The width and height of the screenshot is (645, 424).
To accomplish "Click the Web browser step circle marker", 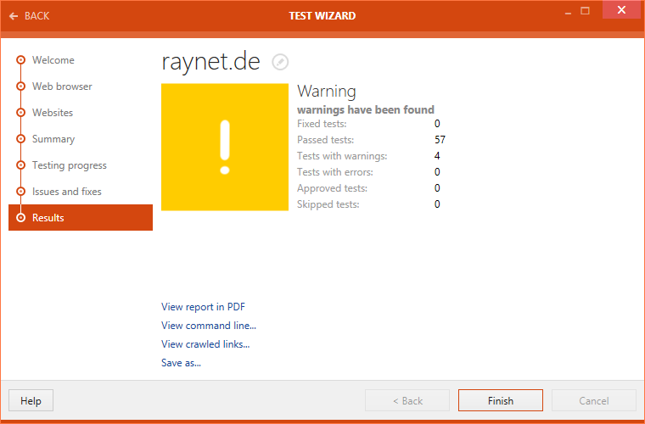I will 20,86.
